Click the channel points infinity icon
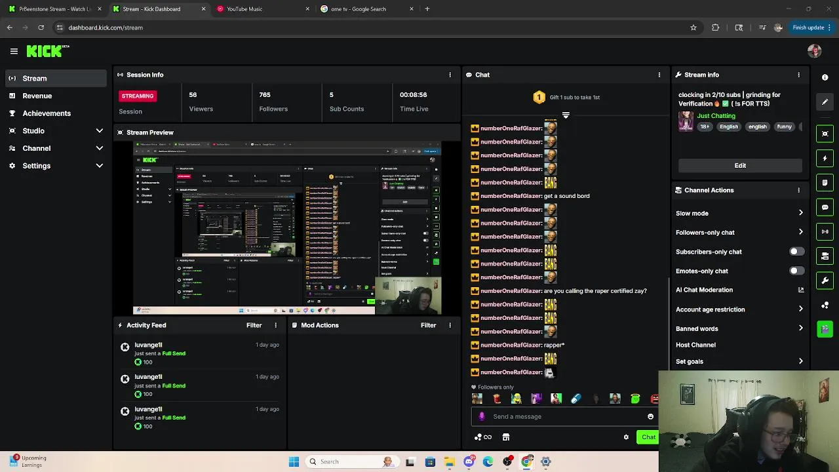Image resolution: width=839 pixels, height=472 pixels. [483, 437]
